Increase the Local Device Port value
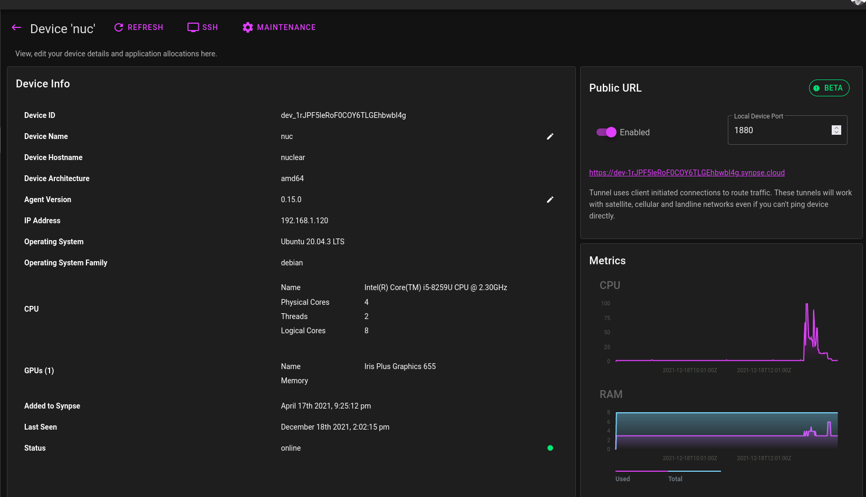This screenshot has width=866, height=497. pos(836,127)
